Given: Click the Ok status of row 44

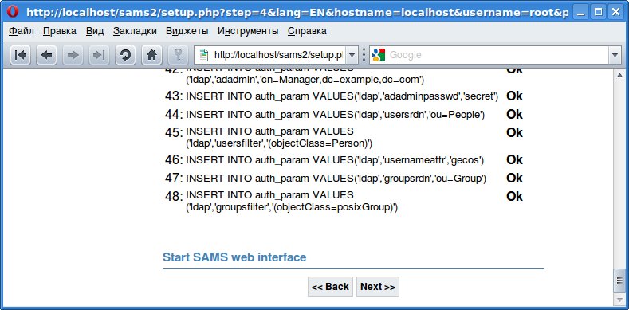Looking at the screenshot, I should 514,114.
